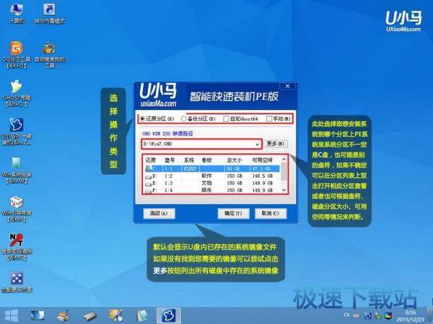Screen dimensions: 433x324
Task: Click the partition list scroll down arrow
Action: pos(284,190)
